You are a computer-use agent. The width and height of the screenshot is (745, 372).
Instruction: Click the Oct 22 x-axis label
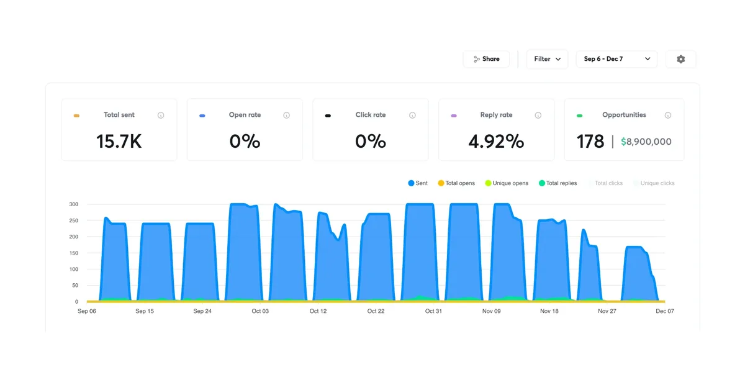point(376,311)
